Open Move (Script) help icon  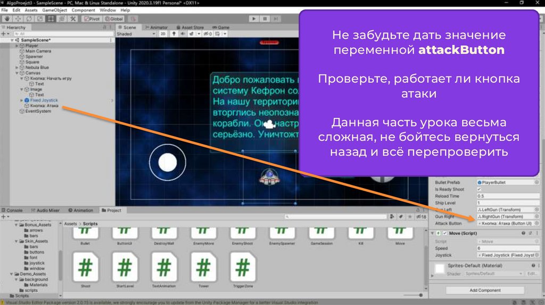[x=523, y=233]
